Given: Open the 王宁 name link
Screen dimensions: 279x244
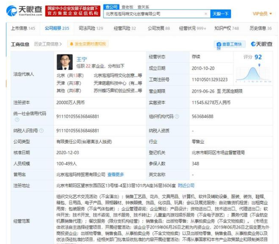Looking at the screenshot, I should [x=82, y=59].
